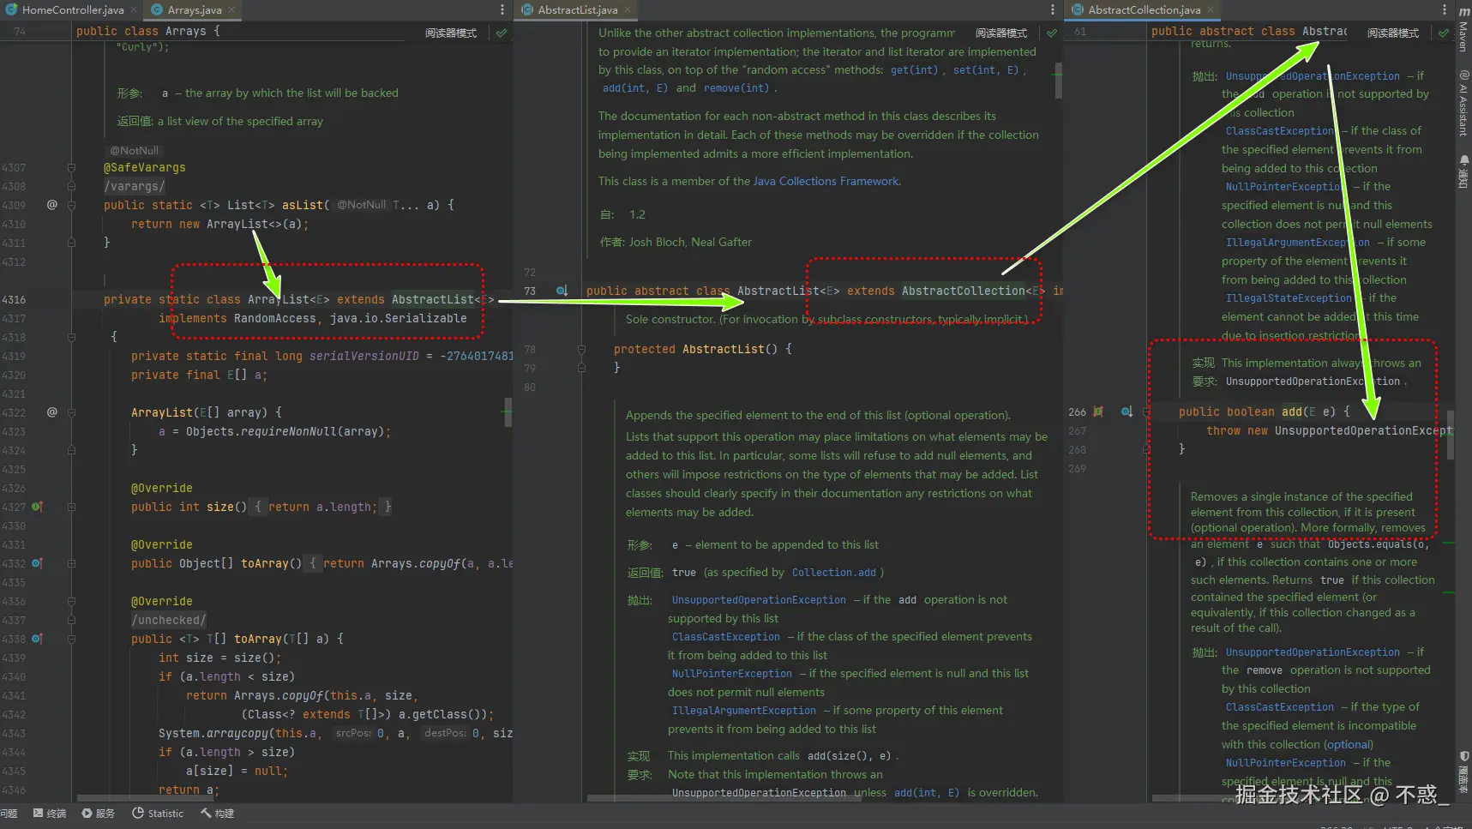Image resolution: width=1472 pixels, height=829 pixels.
Task: Open the AI Assistant side panel
Action: 1463,103
